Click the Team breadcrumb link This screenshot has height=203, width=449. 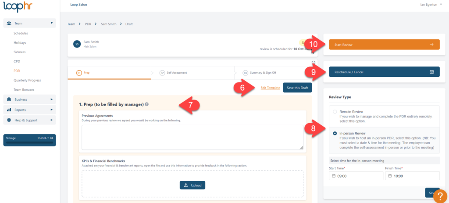[71, 24]
